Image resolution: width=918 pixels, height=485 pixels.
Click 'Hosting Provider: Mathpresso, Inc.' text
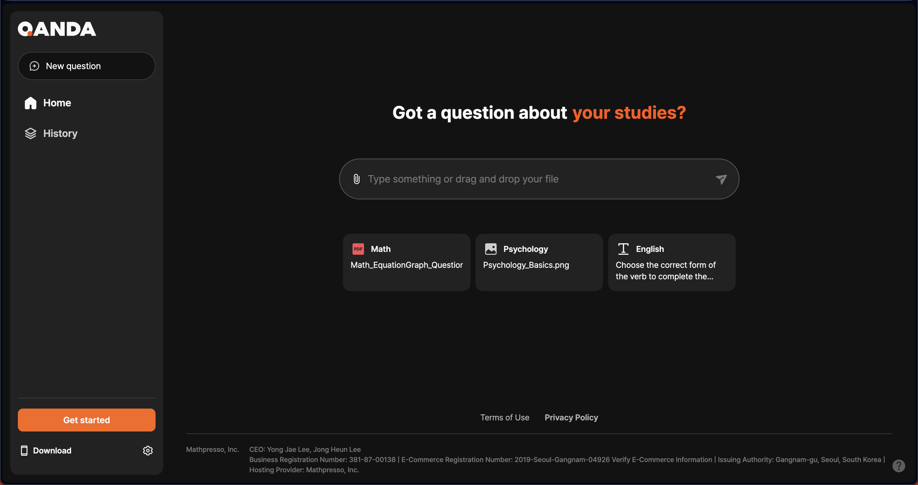coord(304,470)
